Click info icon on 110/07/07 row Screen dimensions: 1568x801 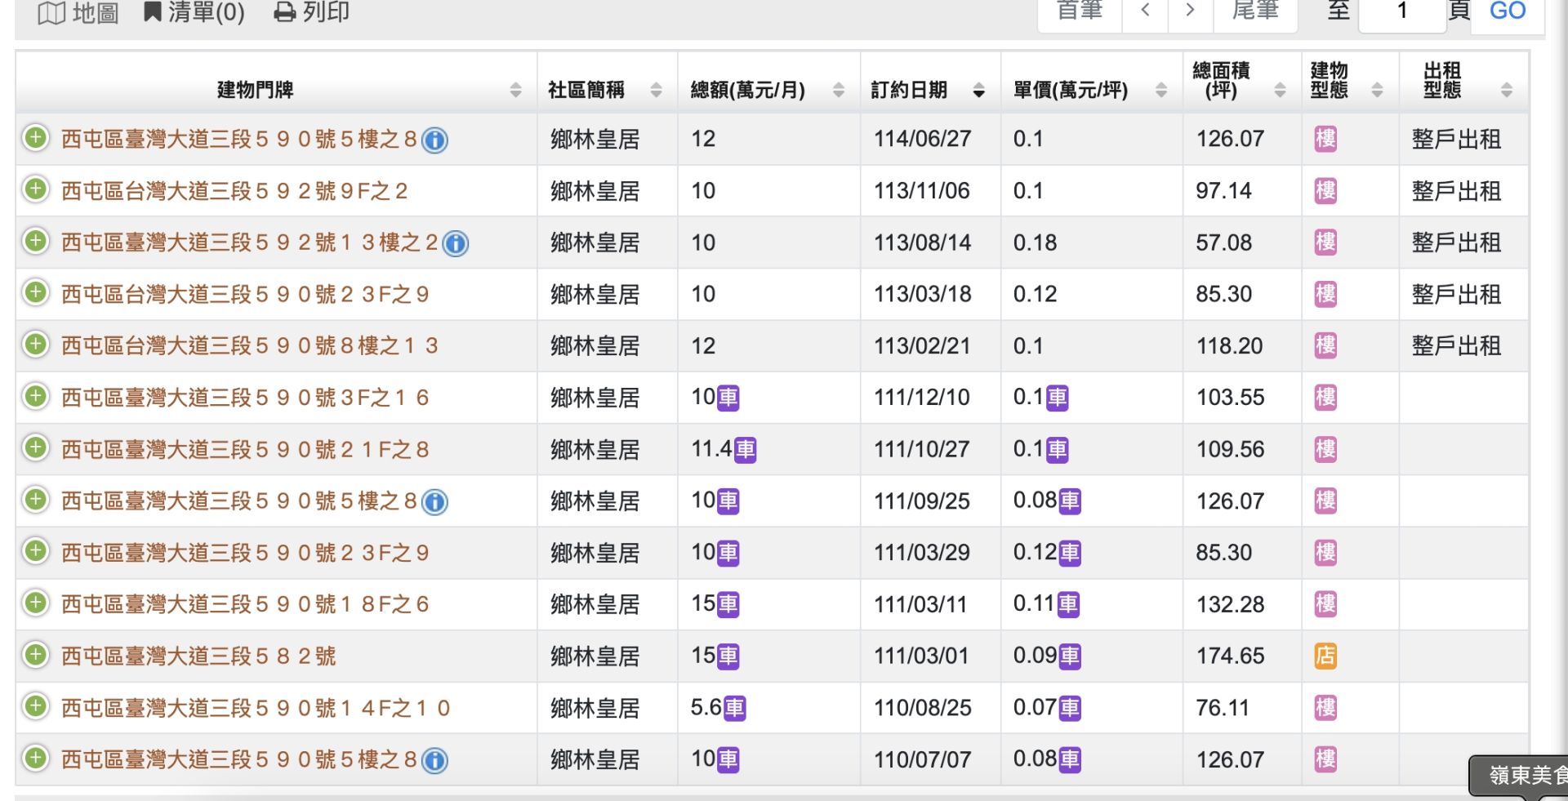click(x=434, y=761)
